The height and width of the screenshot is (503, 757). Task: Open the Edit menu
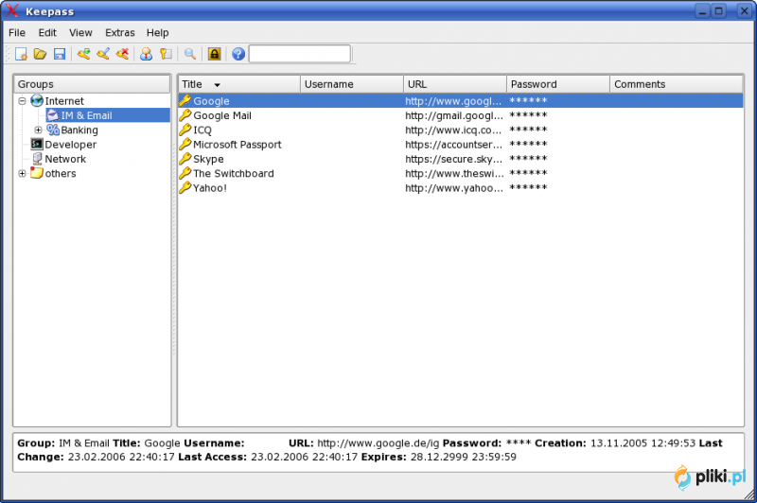[x=47, y=33]
